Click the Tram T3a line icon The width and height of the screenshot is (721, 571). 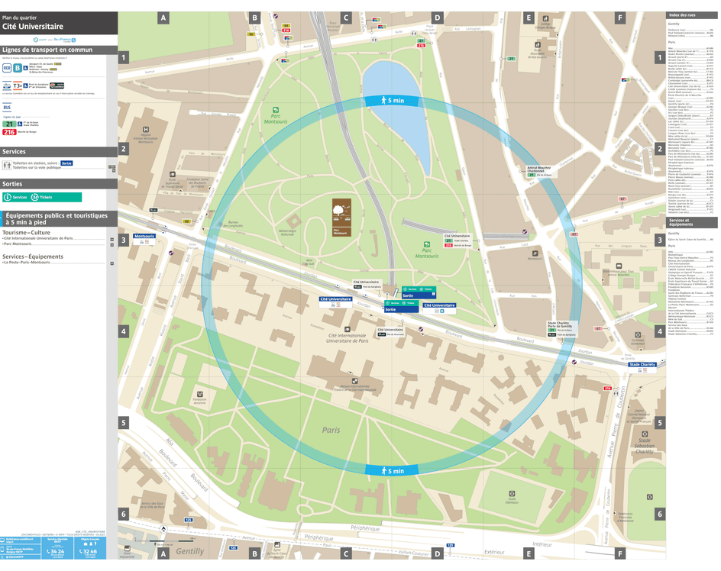16,85
